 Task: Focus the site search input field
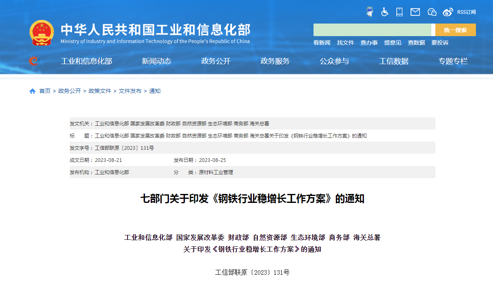(x=372, y=30)
